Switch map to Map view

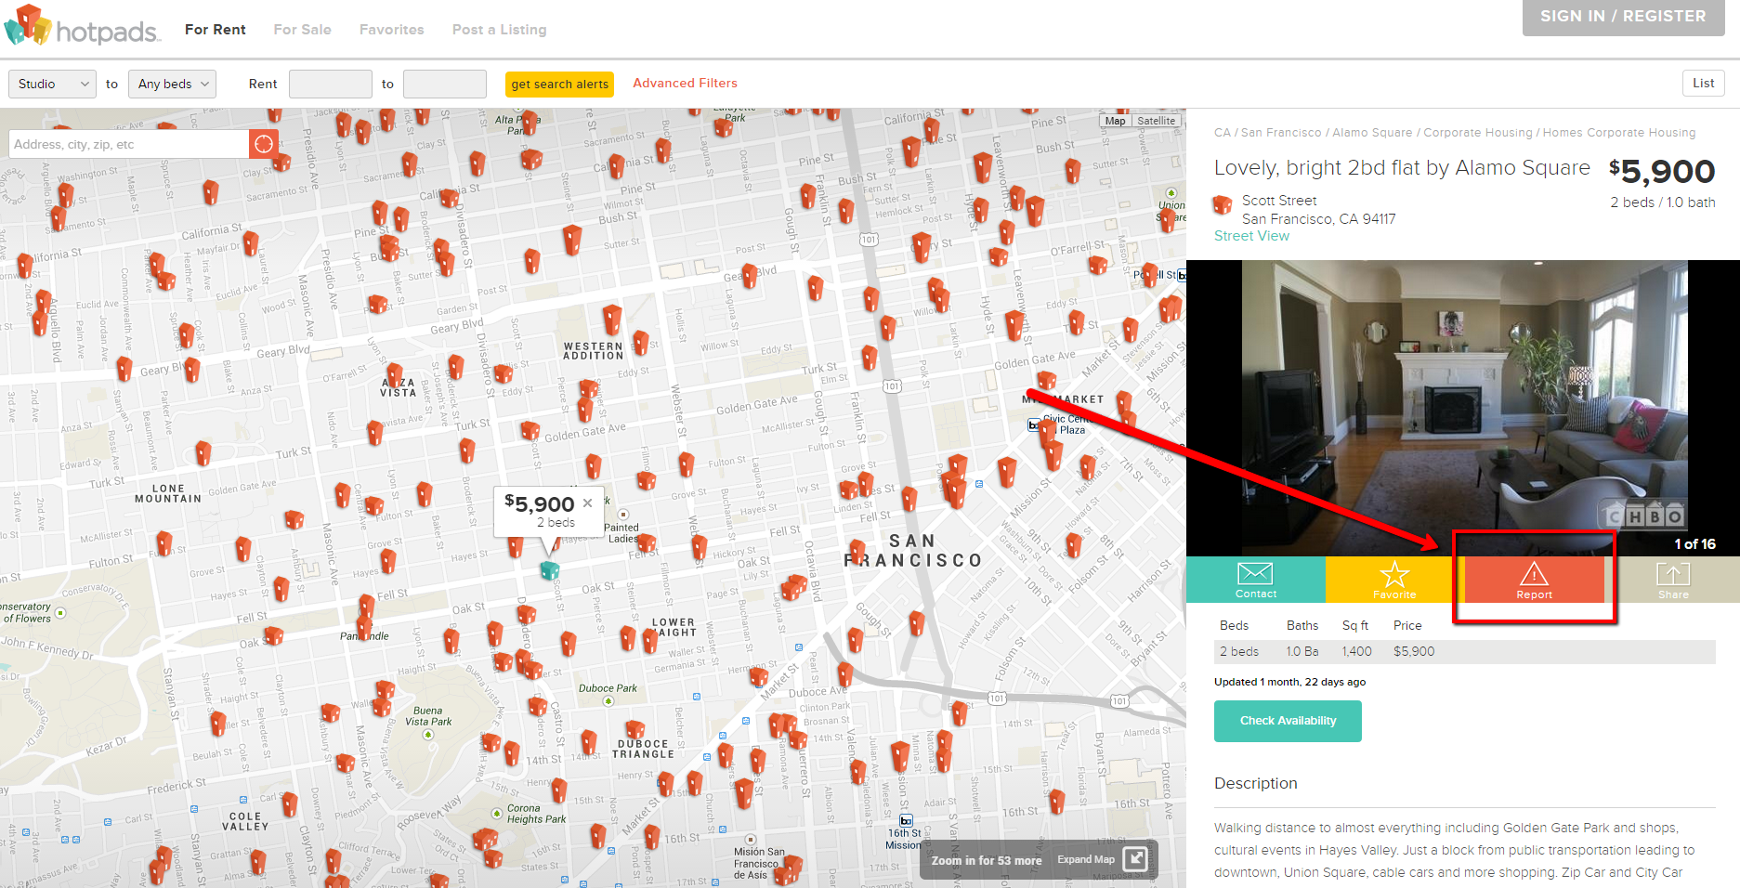(1115, 121)
